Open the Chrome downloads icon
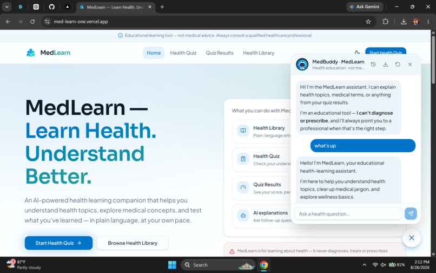Screen dimensions: 436x273 point(404,22)
